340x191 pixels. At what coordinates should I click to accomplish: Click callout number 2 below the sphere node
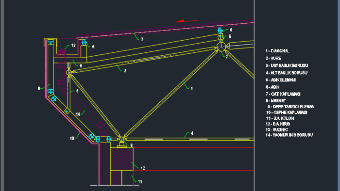227,57
